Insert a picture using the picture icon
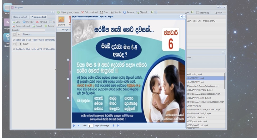The height and width of the screenshot is (140, 257). (x=61, y=20)
